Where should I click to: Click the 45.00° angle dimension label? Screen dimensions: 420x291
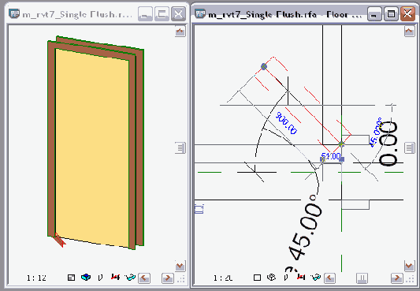(306, 228)
